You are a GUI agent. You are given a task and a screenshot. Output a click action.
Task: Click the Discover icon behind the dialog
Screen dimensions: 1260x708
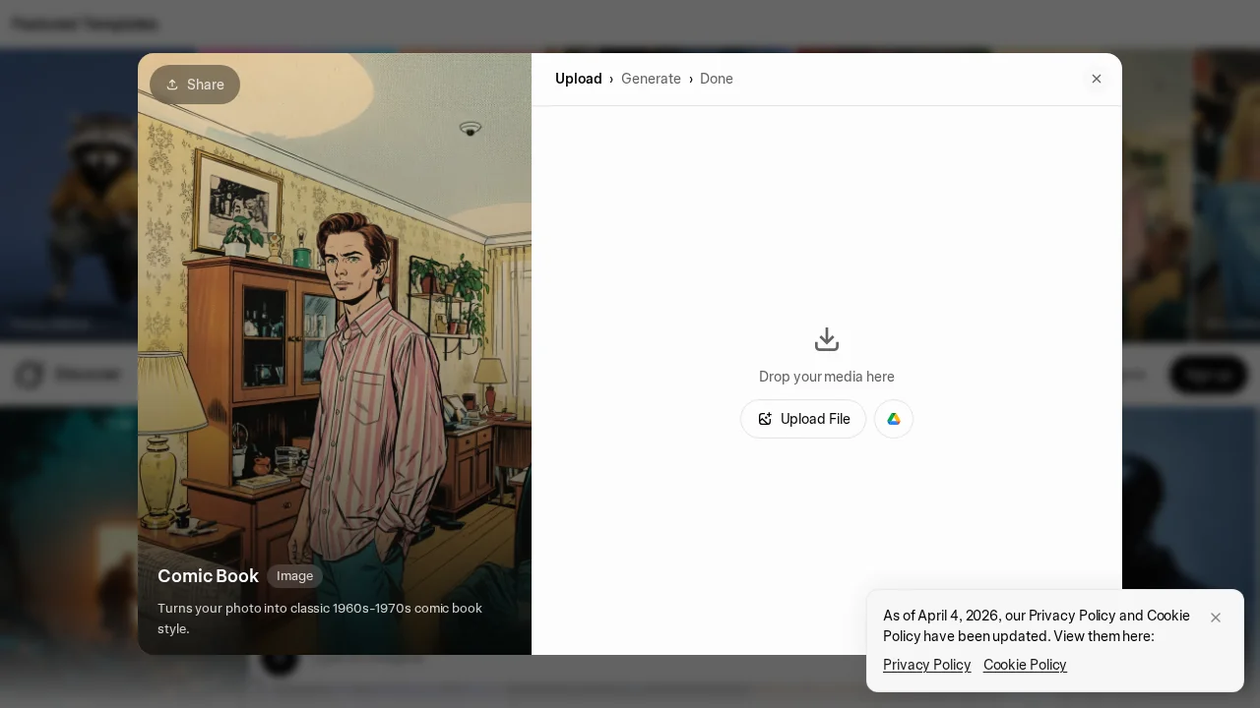tap(30, 375)
